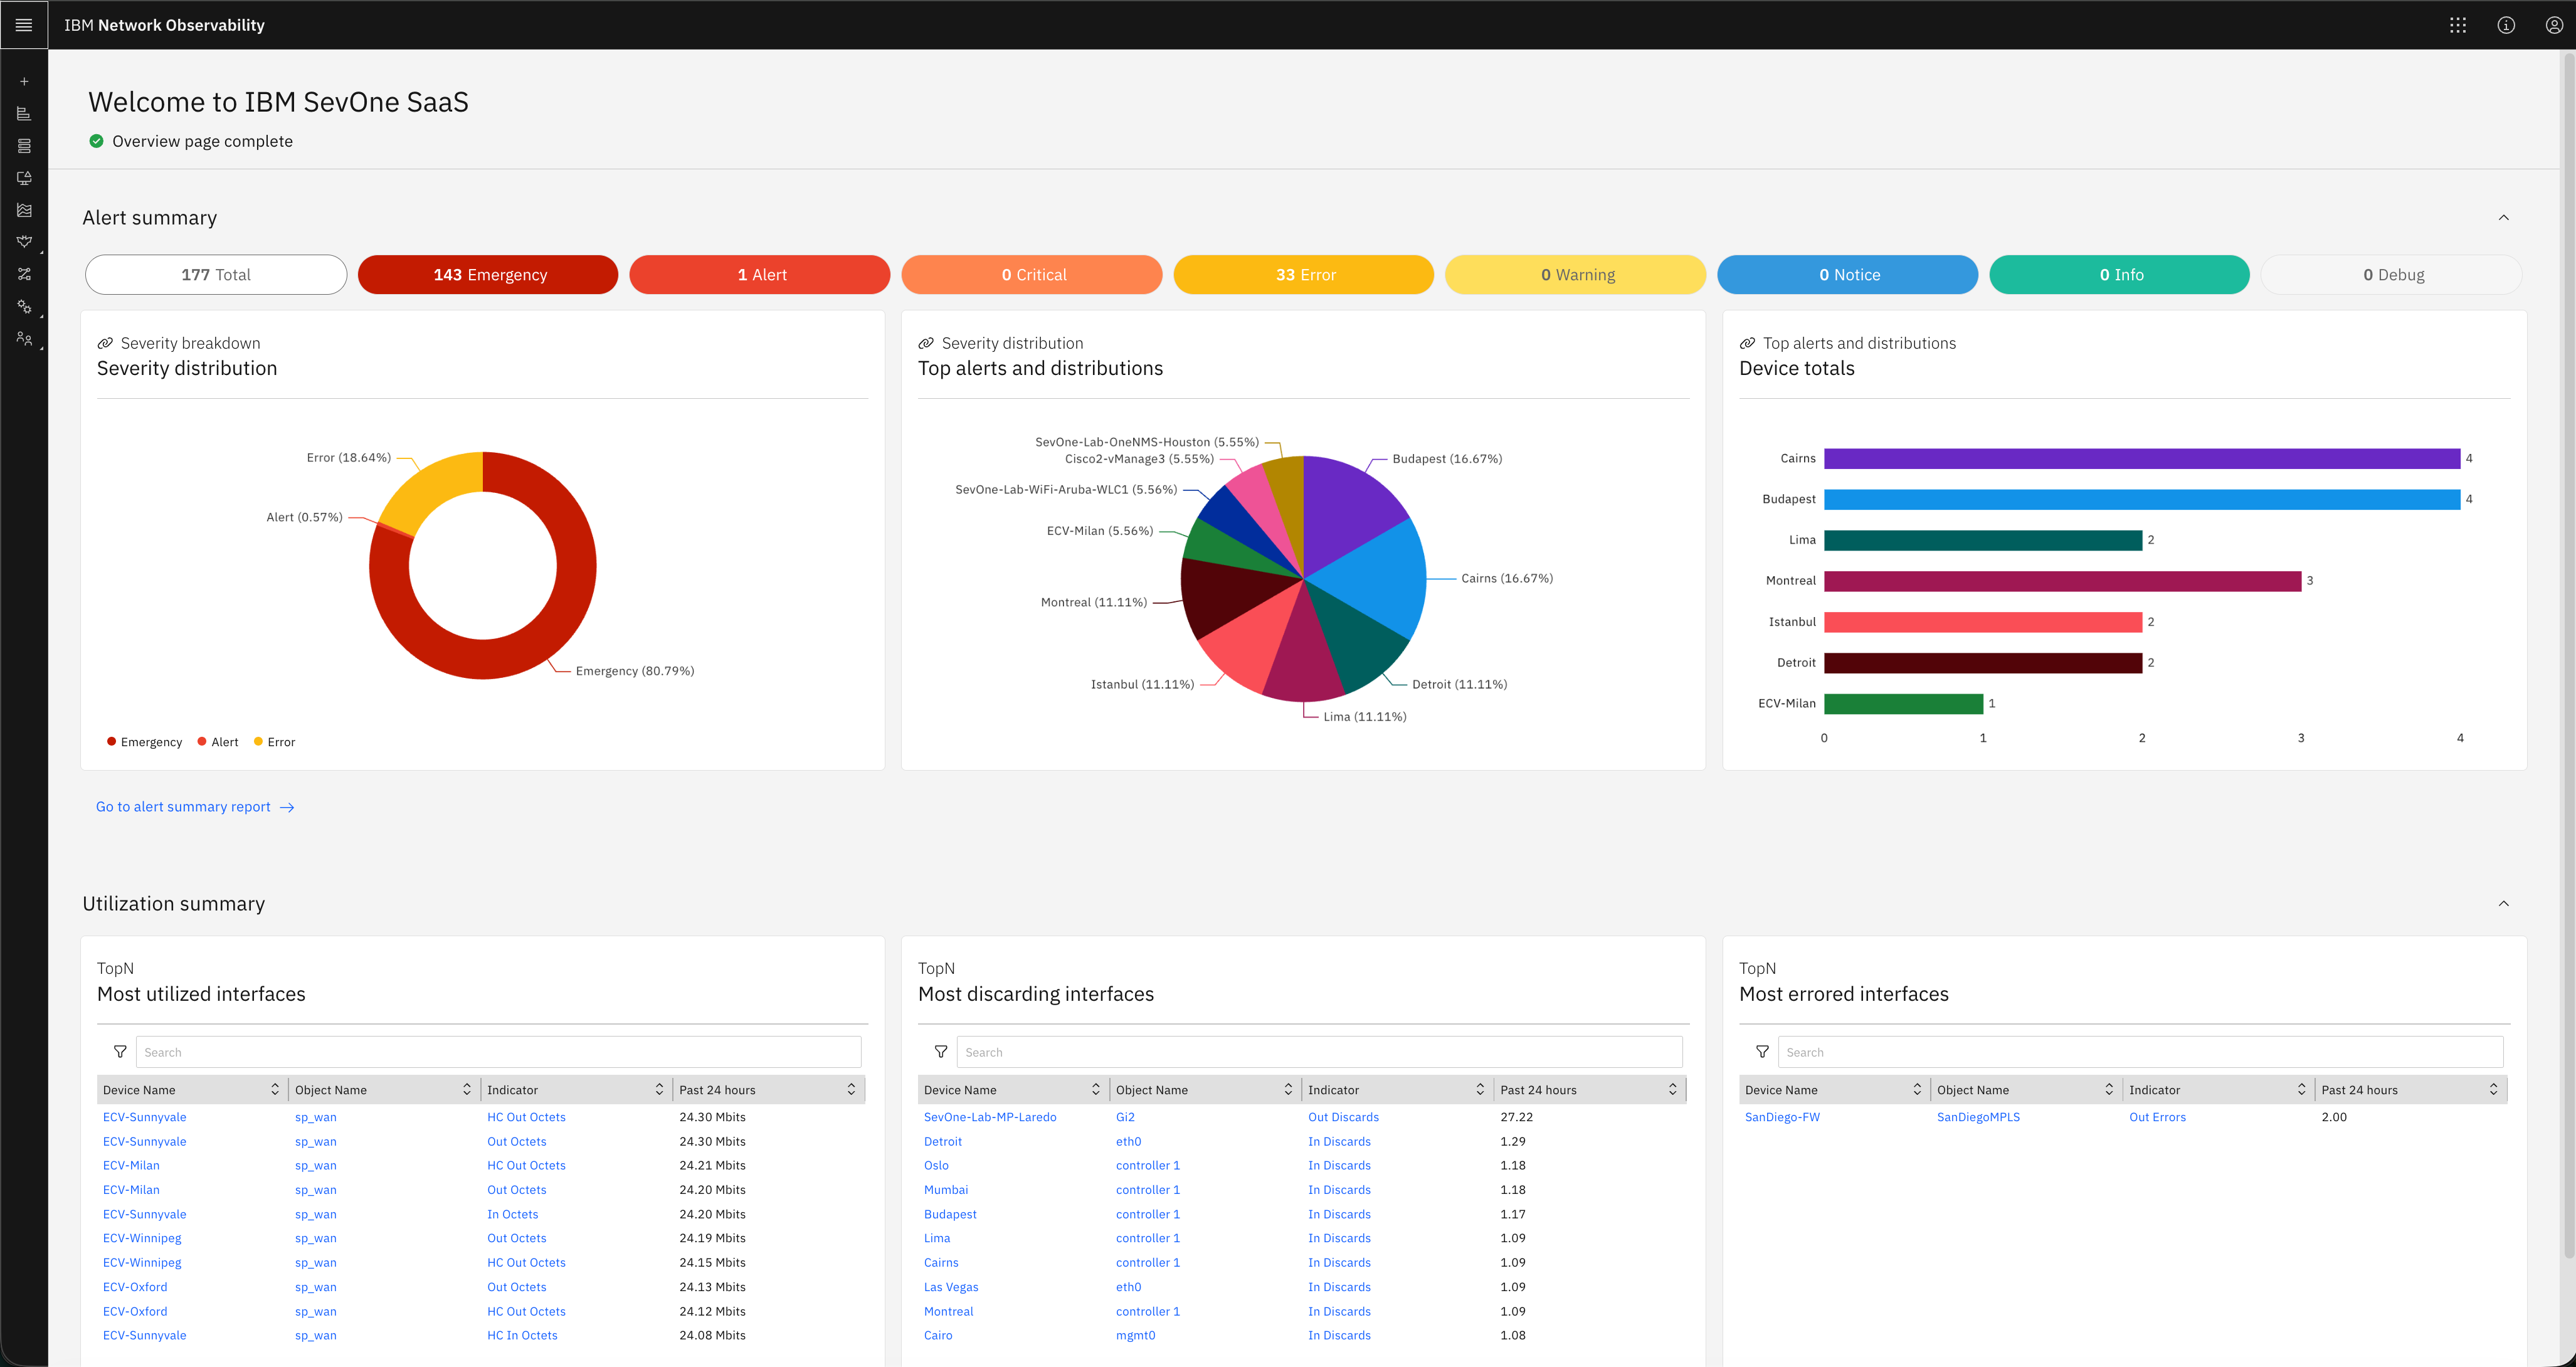Click the plus create icon in sidebar
2576x1367 pixels.
24,82
